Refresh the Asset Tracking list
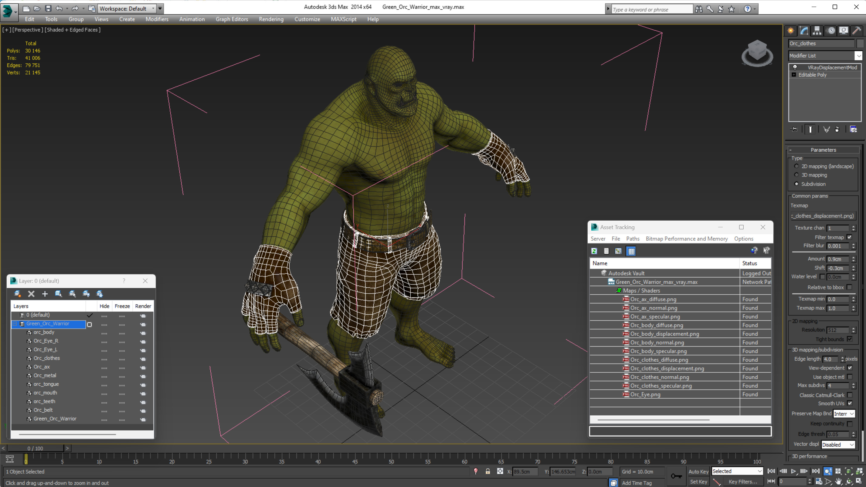 [594, 251]
